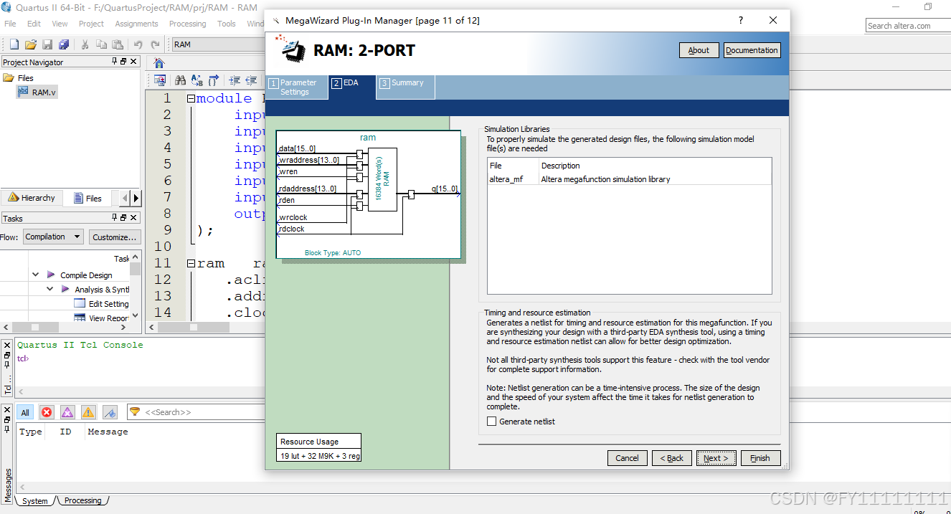Open a file with the folder toolbar icon
The image size is (951, 514).
[31, 44]
